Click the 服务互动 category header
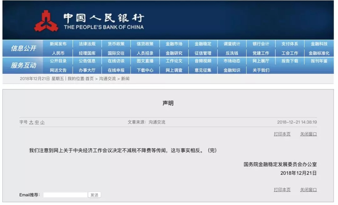338x205 pixels. click(x=23, y=65)
